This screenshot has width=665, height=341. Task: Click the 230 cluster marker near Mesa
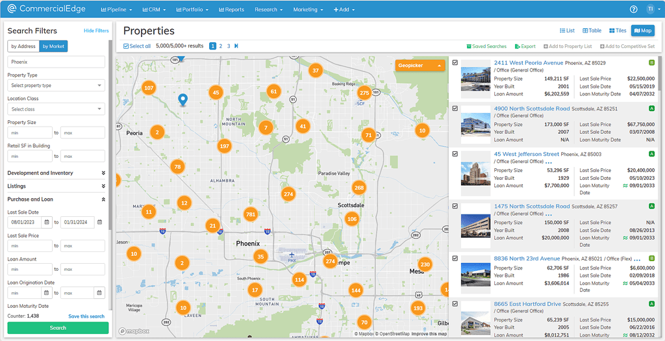click(x=425, y=264)
